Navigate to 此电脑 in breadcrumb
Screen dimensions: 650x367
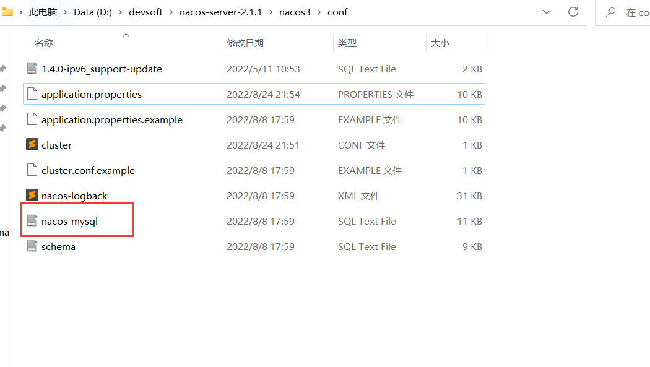[x=43, y=12]
